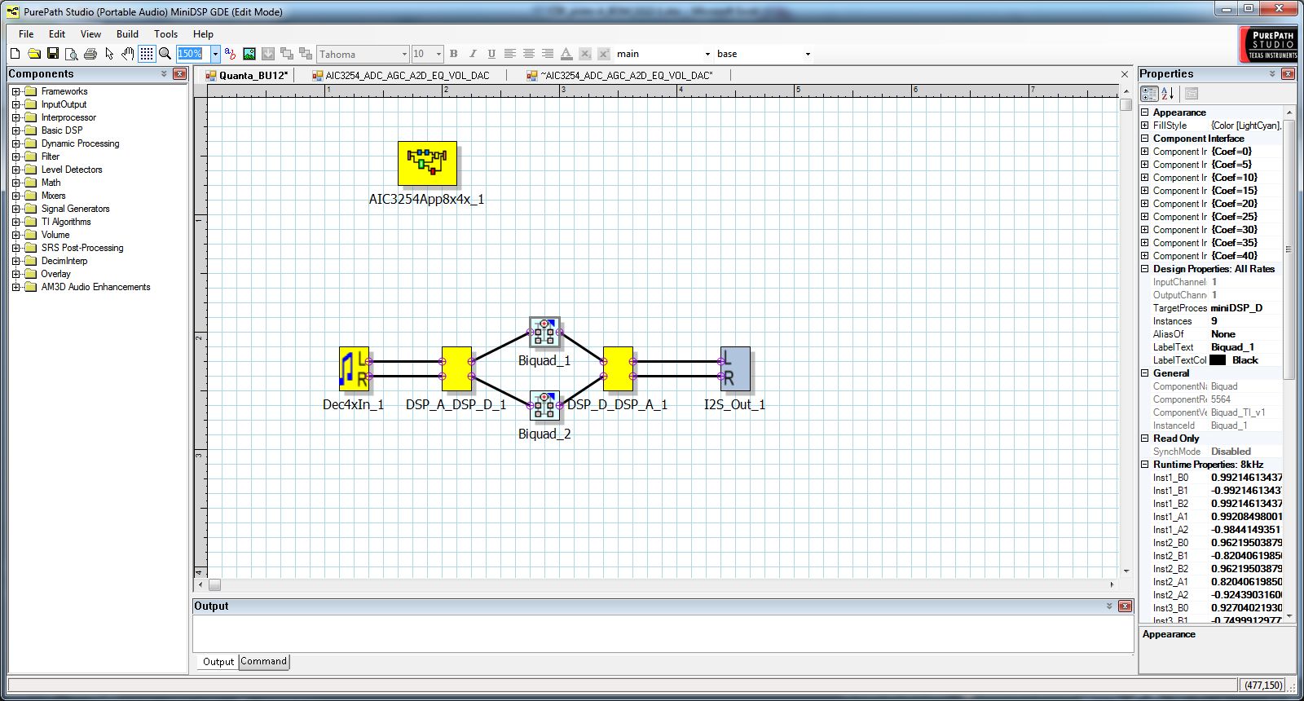
Task: Open print preview from the toolbar
Action: click(x=72, y=54)
